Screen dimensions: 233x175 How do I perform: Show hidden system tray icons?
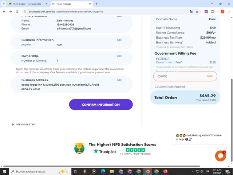point(193,171)
